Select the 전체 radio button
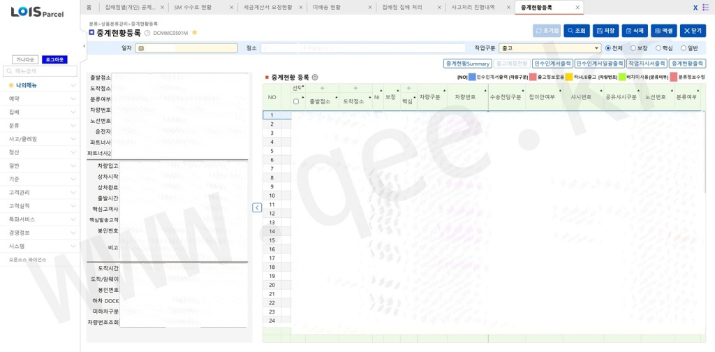715x352 pixels. [x=608, y=48]
